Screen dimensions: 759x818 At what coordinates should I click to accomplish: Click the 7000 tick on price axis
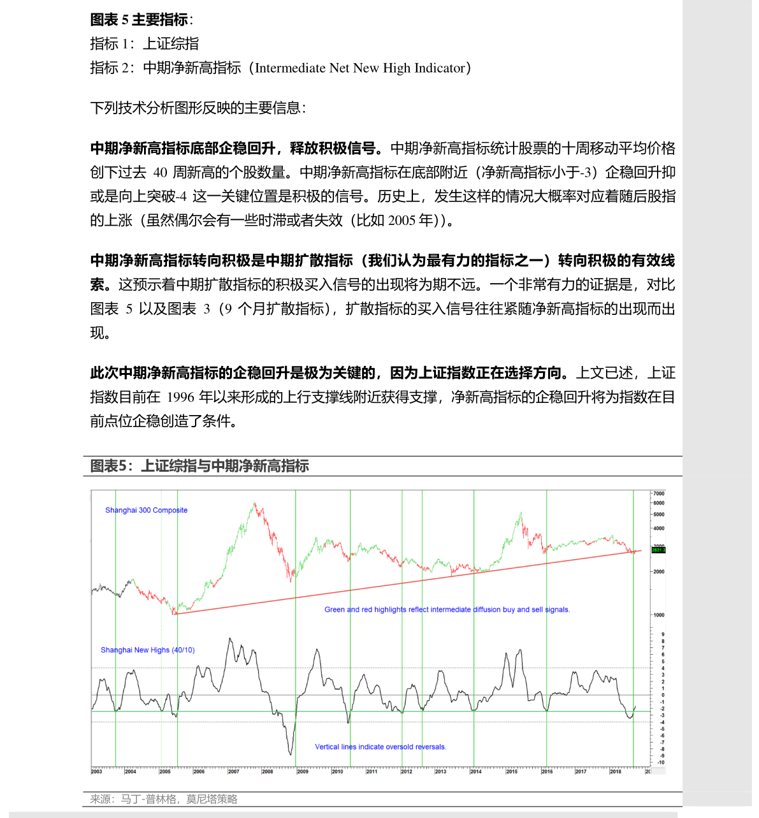658,493
